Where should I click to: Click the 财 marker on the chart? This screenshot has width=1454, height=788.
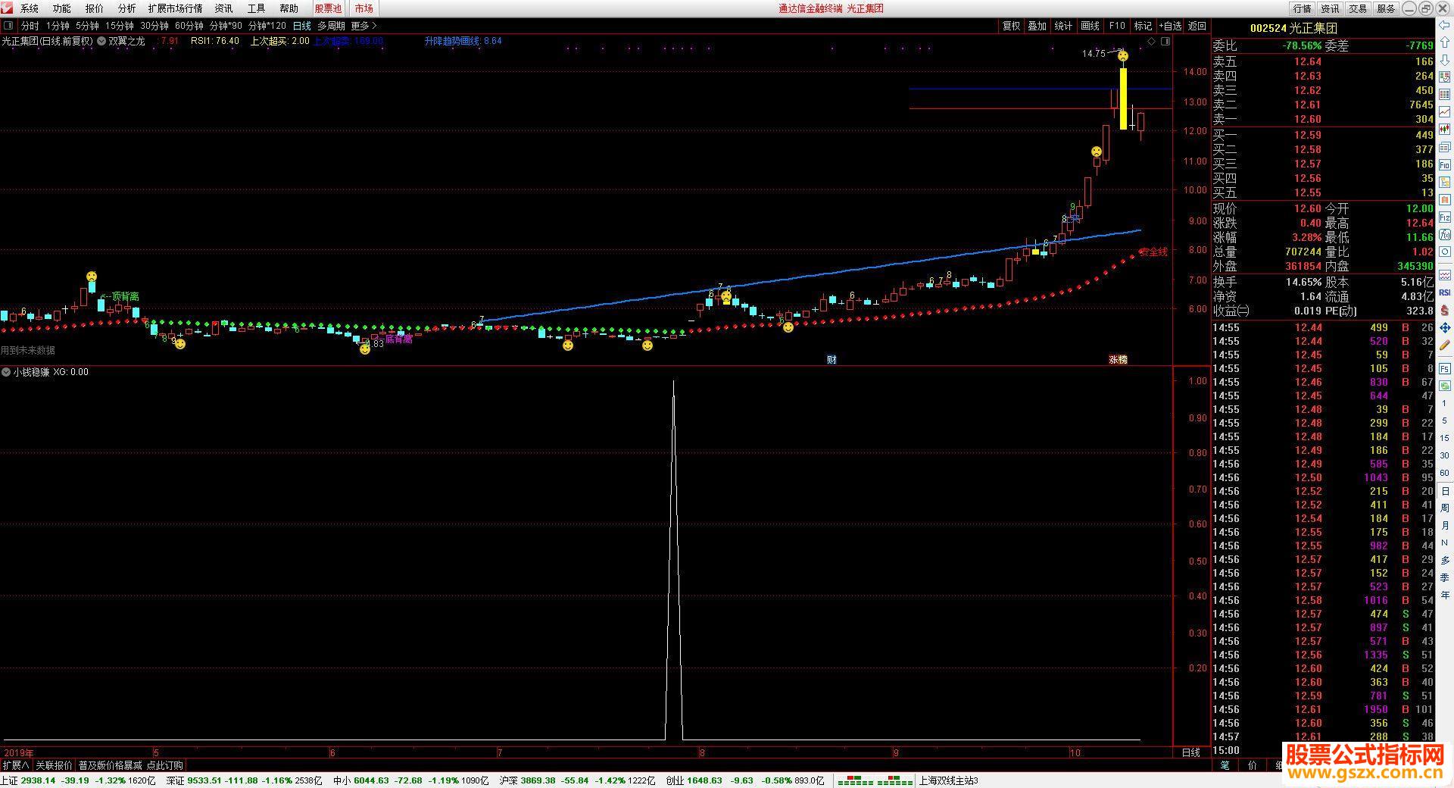[x=832, y=359]
